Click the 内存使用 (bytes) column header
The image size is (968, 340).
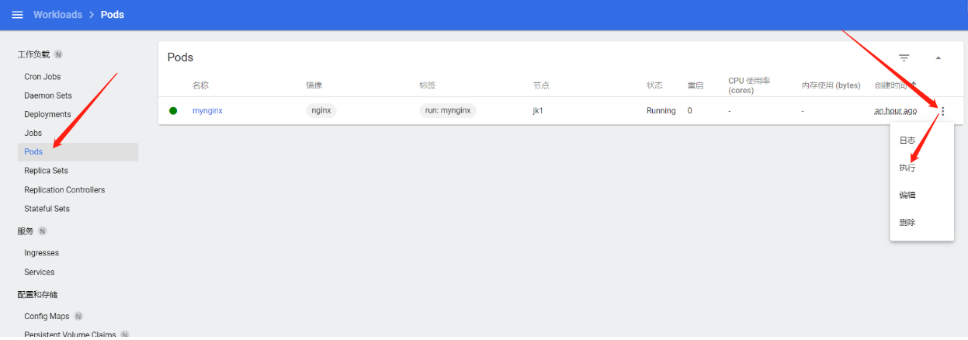tap(831, 85)
